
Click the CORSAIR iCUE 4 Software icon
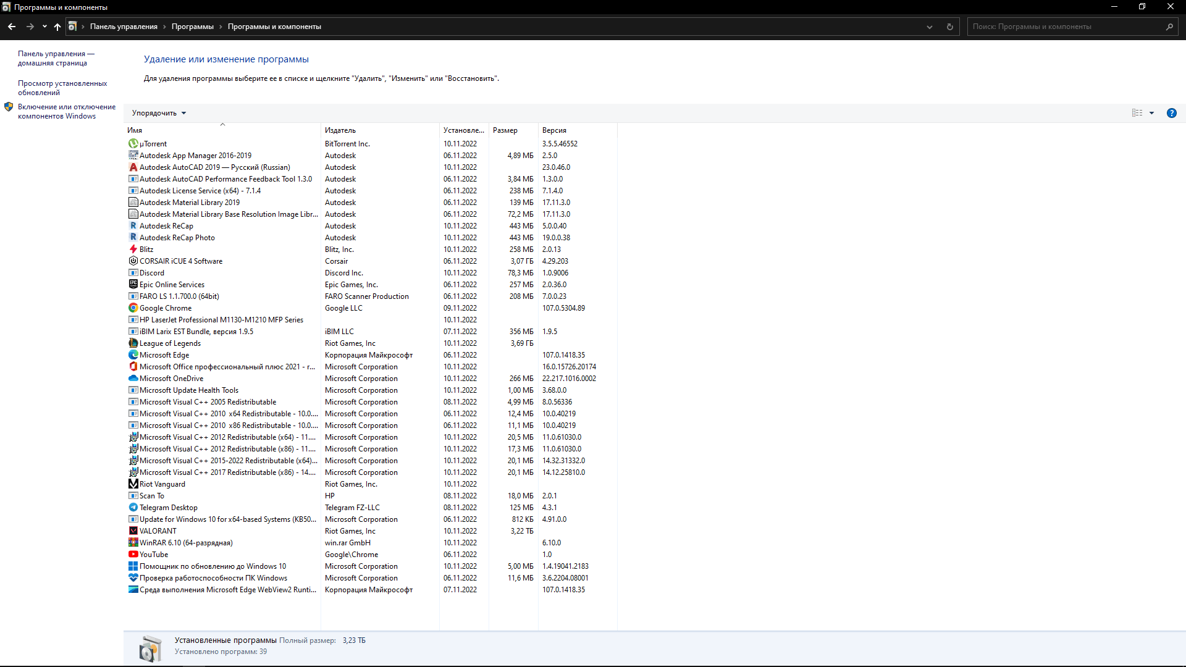[133, 261]
